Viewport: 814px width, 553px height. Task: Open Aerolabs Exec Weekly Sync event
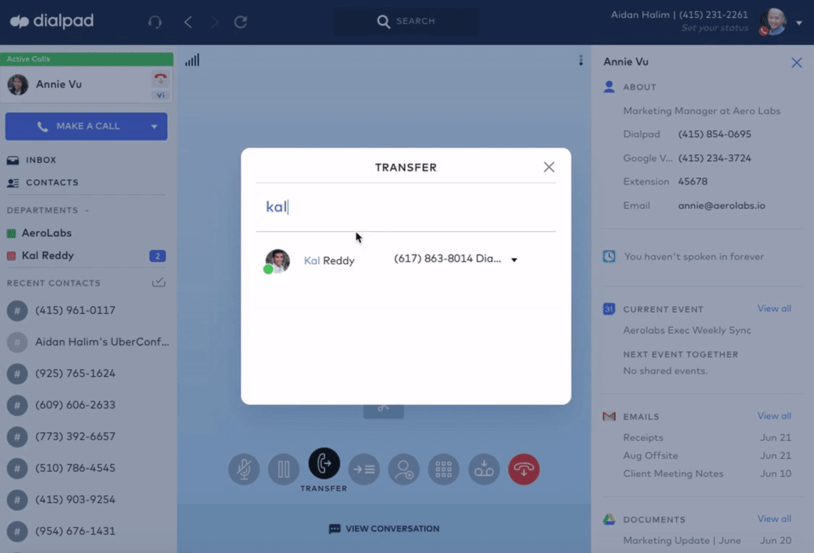(x=687, y=330)
